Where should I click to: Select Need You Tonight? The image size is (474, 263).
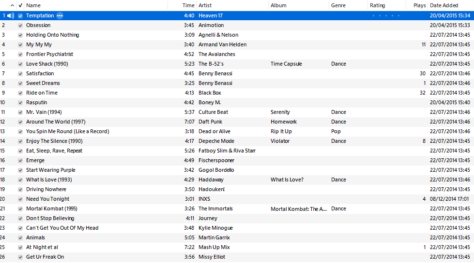(48, 199)
